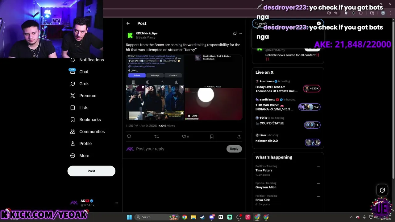Image resolution: width=395 pixels, height=222 pixels.
Task: Open File Explorer from the taskbar
Action: pos(193,217)
